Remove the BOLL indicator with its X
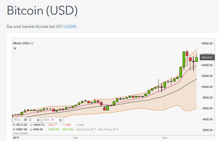This screenshot has width=219, height=141. tap(38, 120)
